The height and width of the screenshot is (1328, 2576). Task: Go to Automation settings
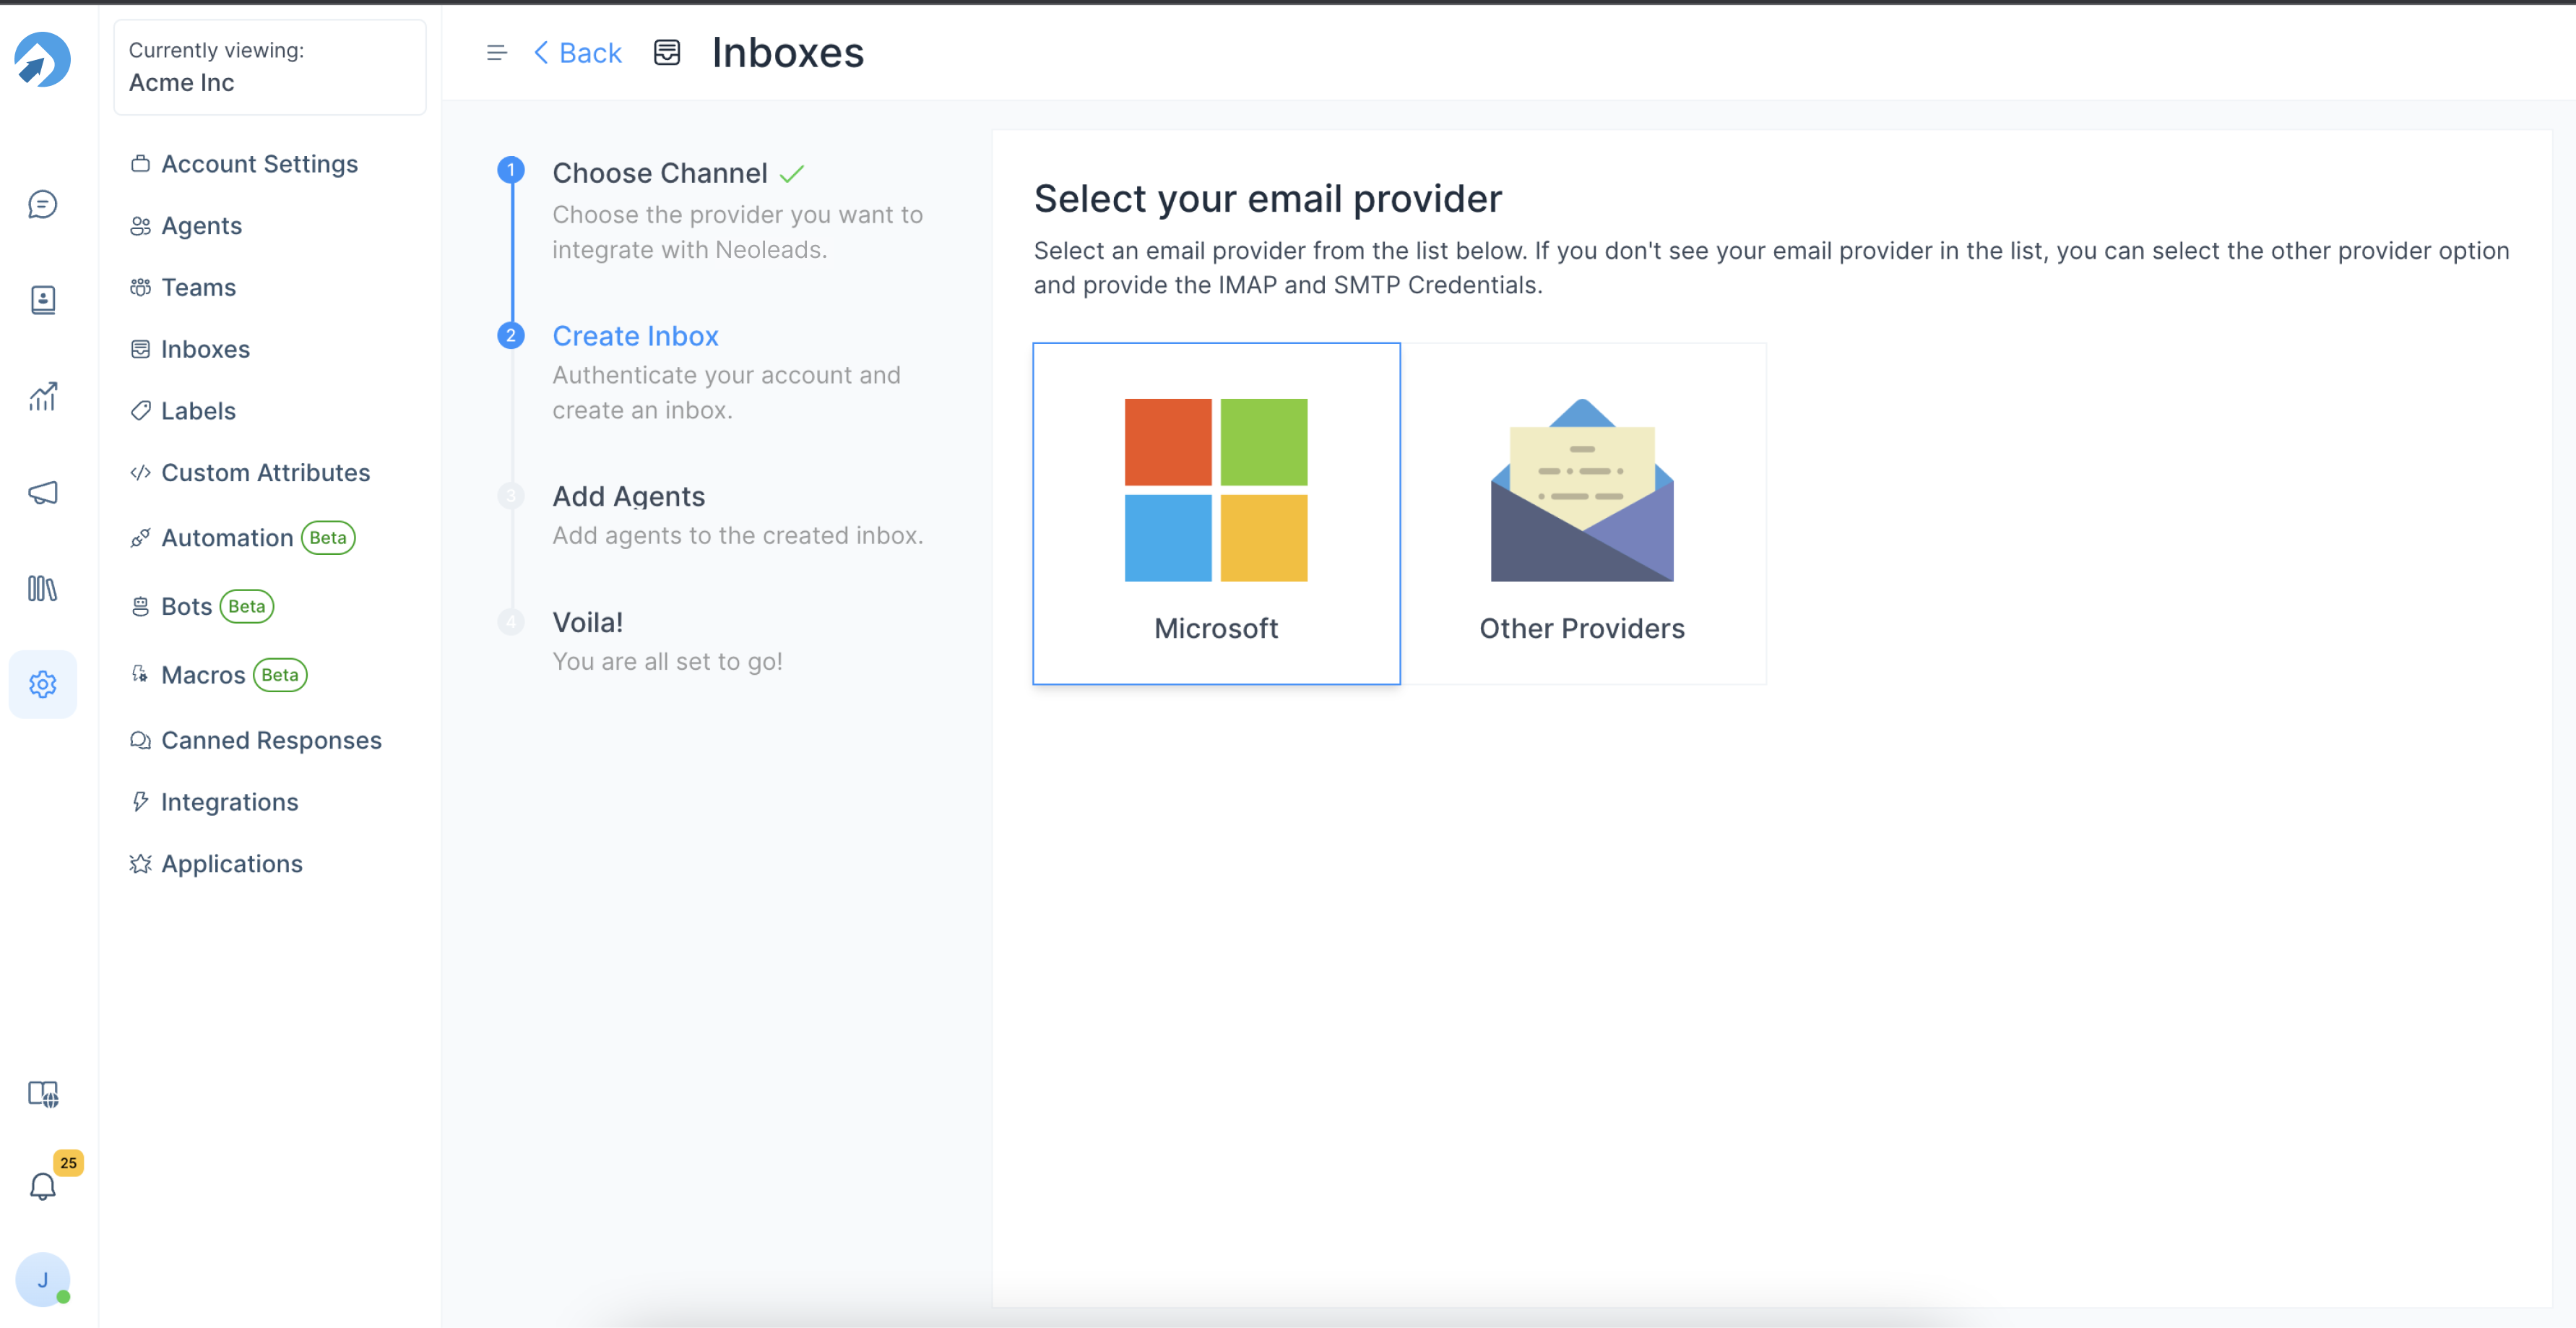point(227,538)
